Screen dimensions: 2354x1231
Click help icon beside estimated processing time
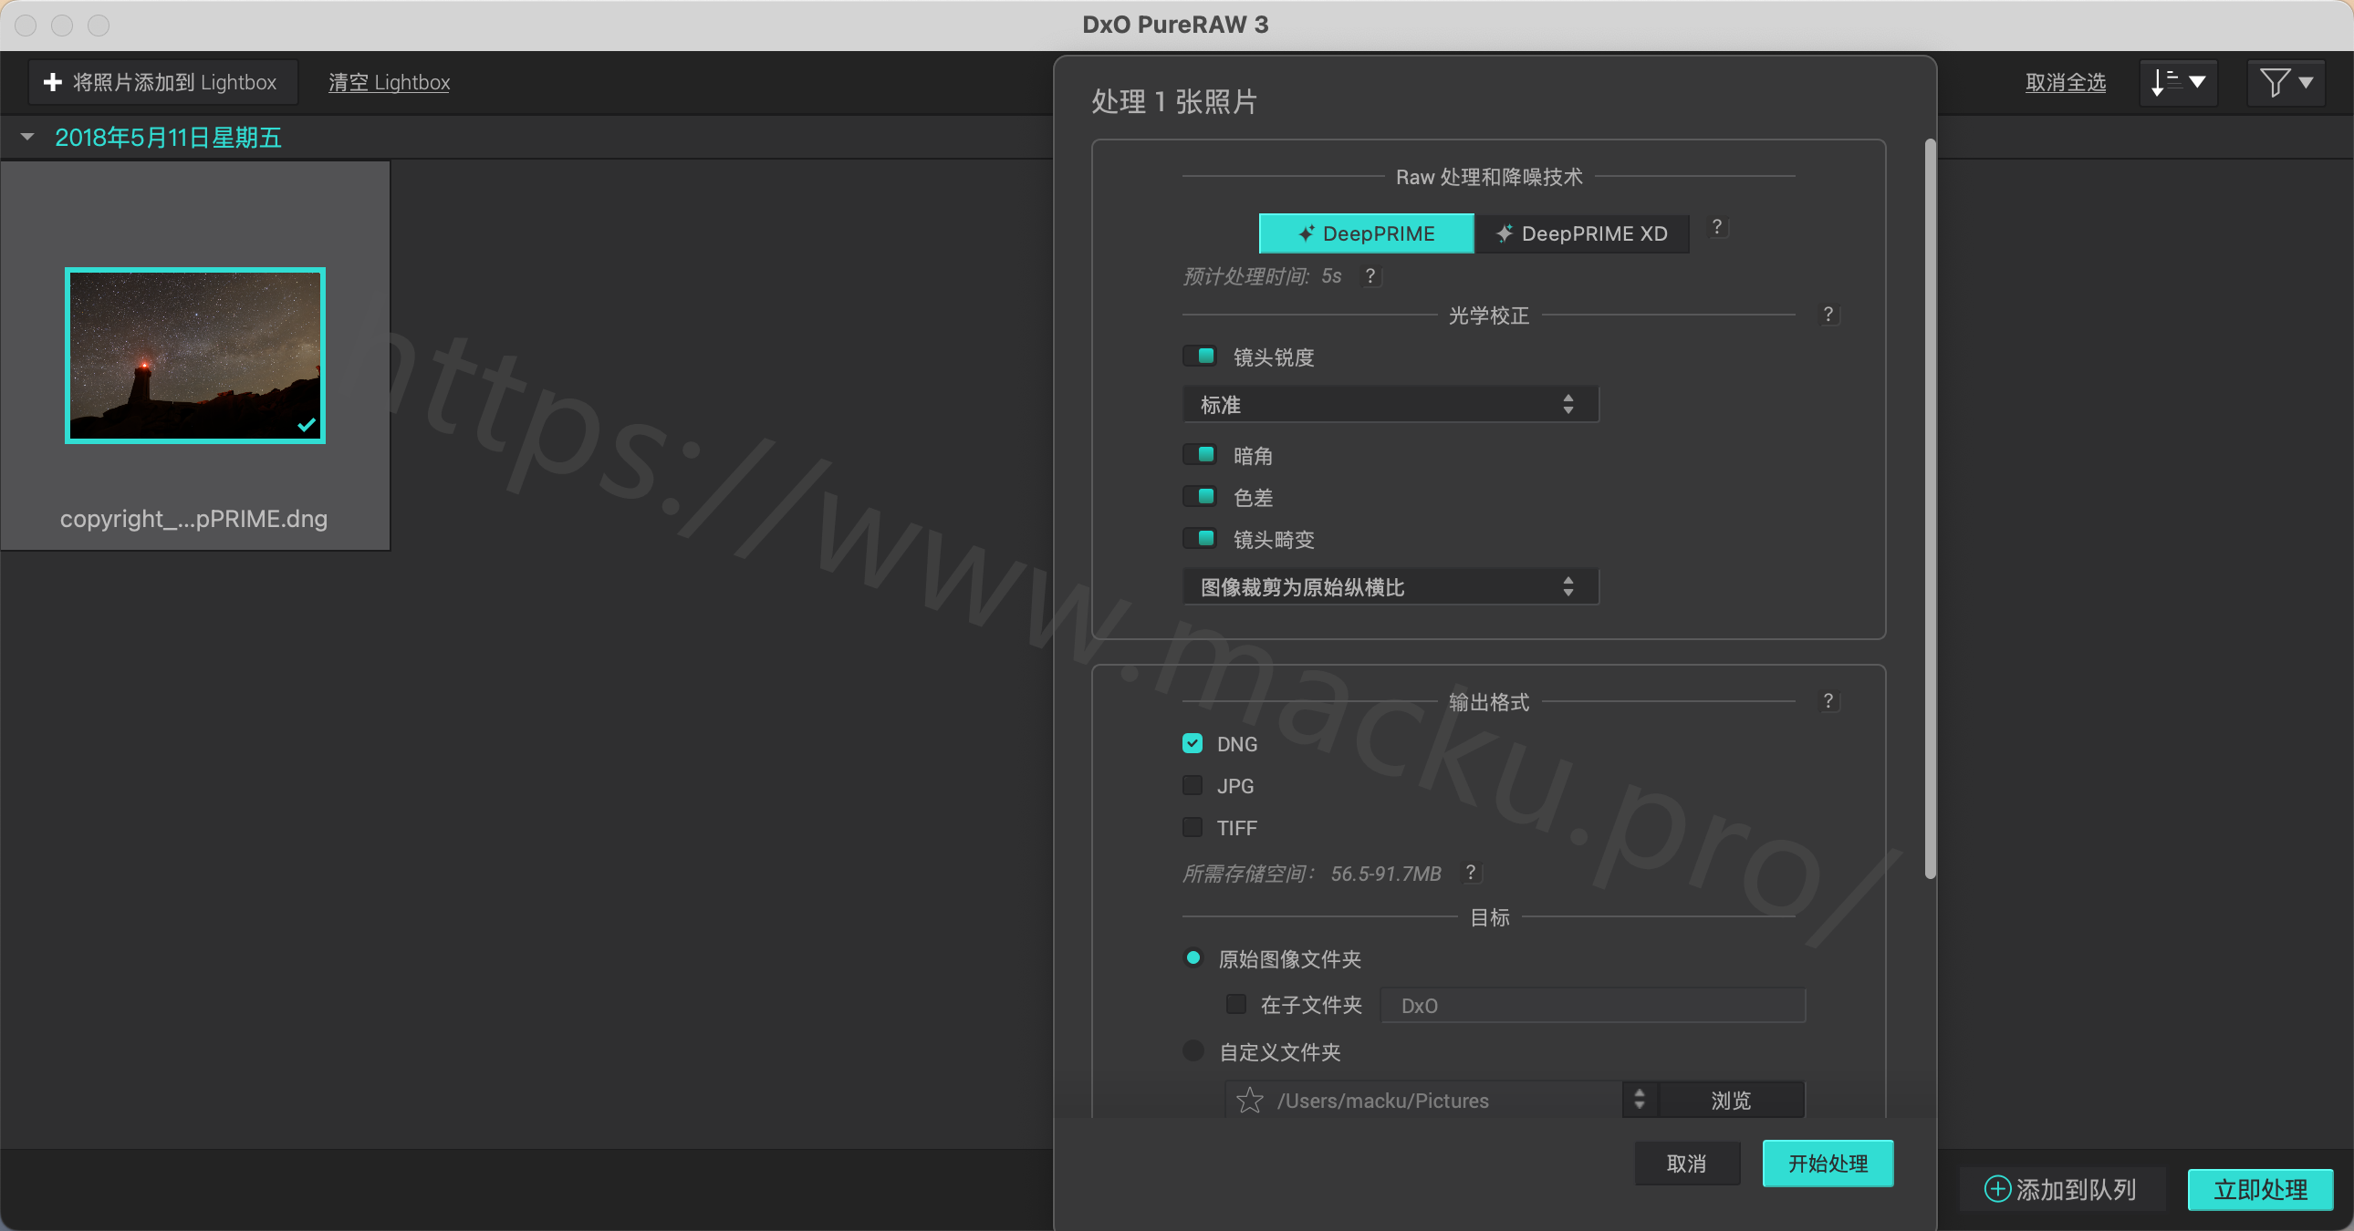tap(1370, 275)
